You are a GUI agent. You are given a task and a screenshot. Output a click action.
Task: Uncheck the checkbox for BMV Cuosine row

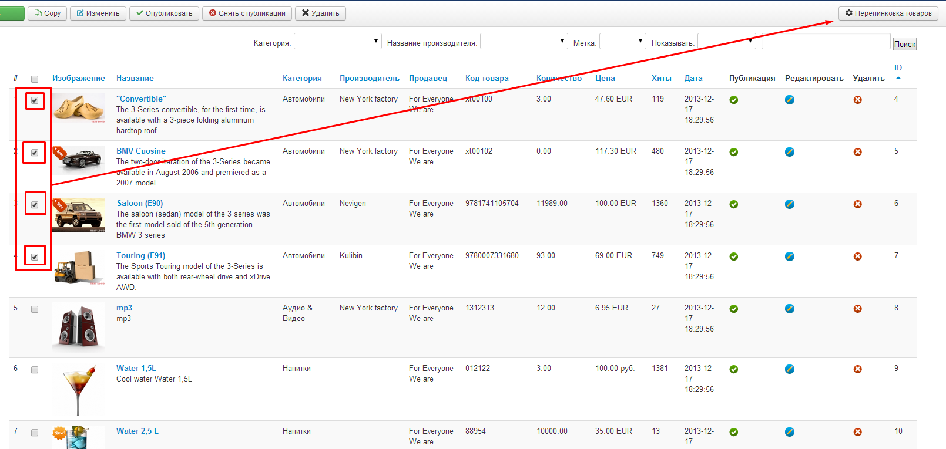click(x=35, y=153)
